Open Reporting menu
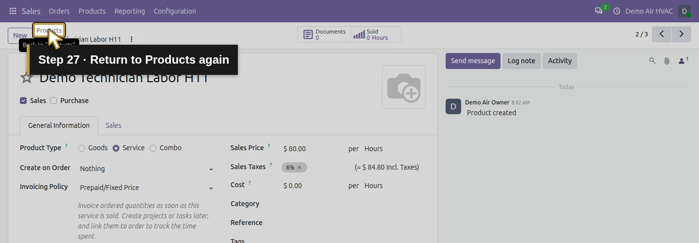 [130, 11]
